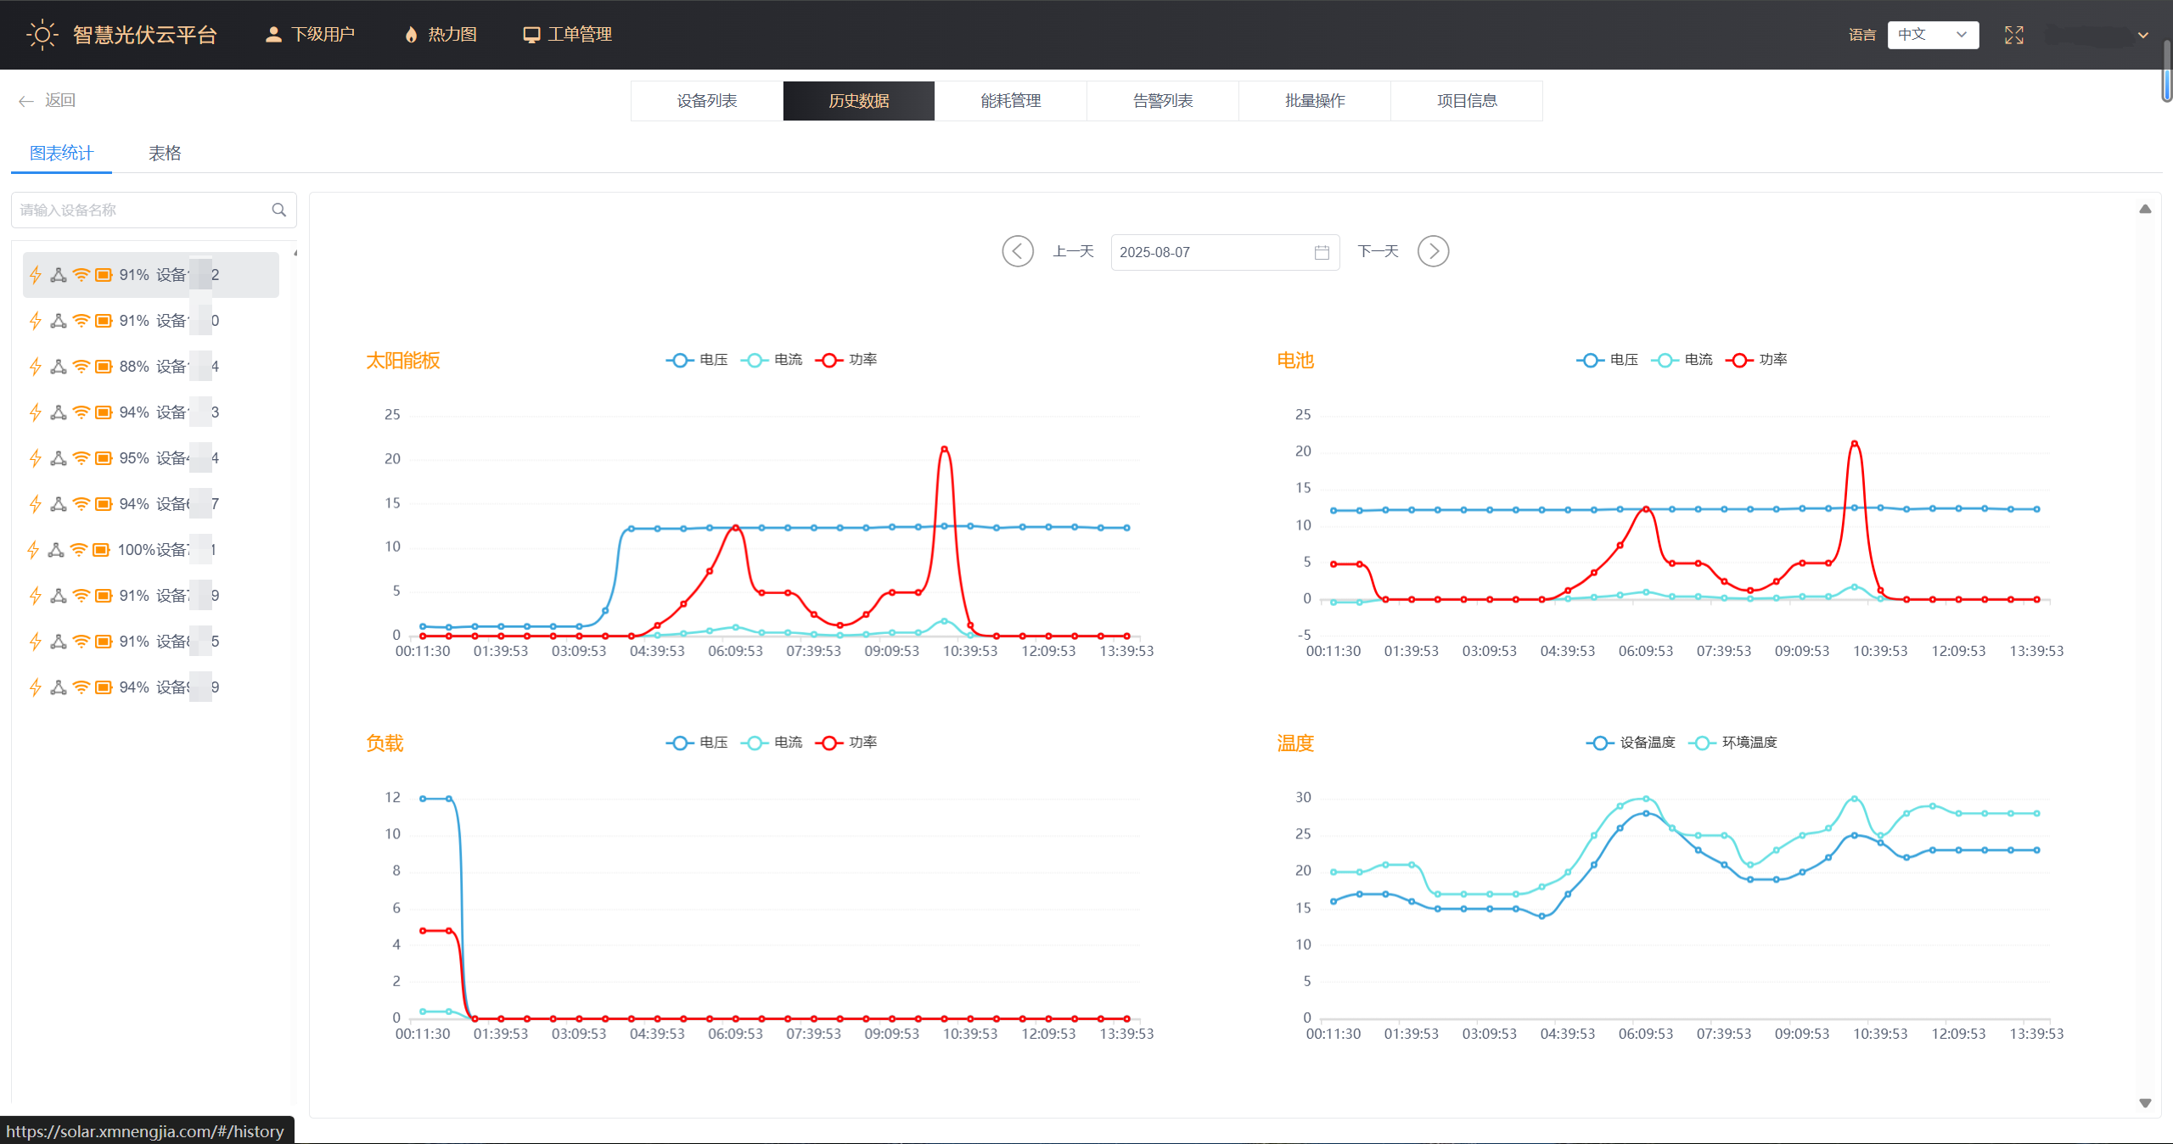Switch to the 能耗管理 tab
The image size is (2173, 1144).
point(1010,101)
